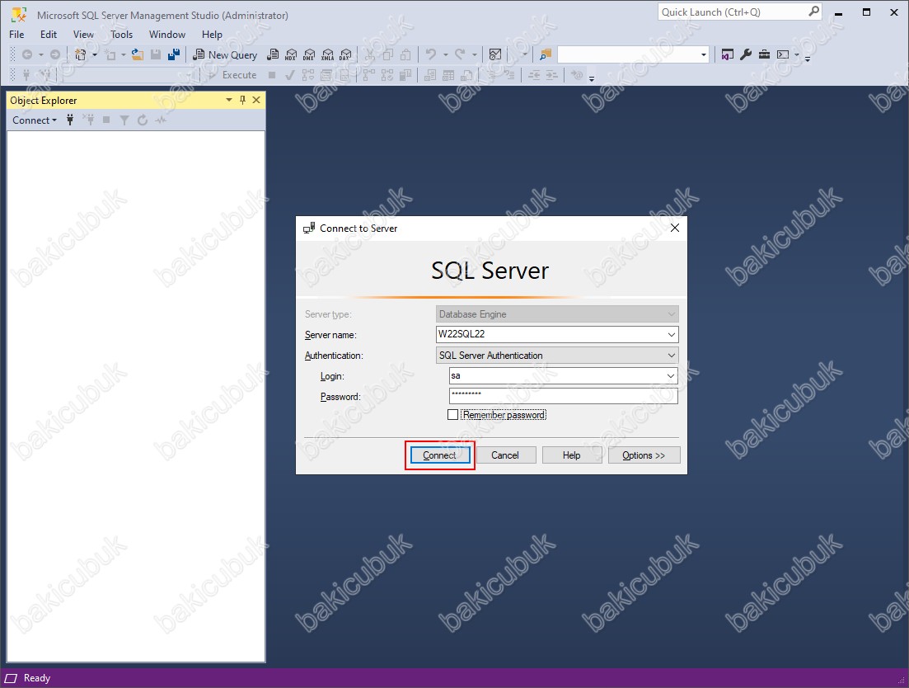Click the Save All icon
The height and width of the screenshot is (688, 909).
[173, 54]
